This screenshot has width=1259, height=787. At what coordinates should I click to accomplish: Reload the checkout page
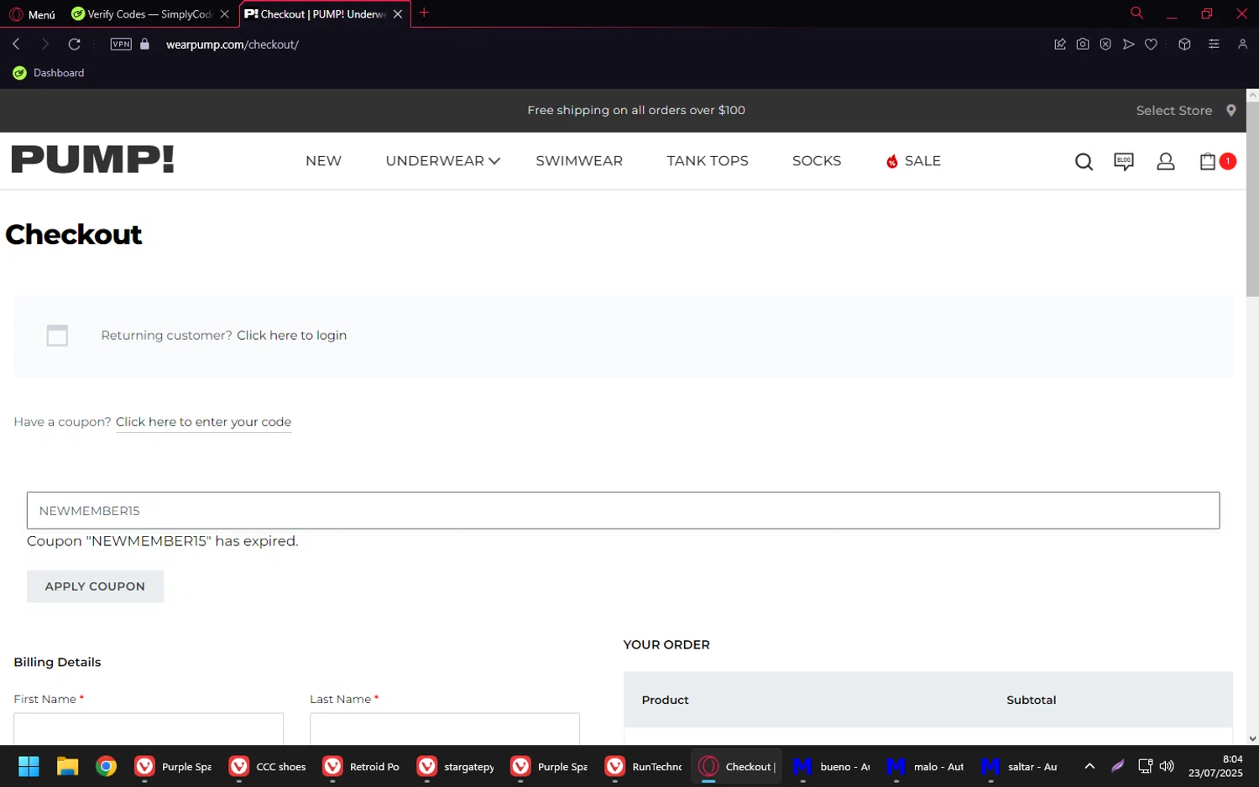tap(74, 44)
